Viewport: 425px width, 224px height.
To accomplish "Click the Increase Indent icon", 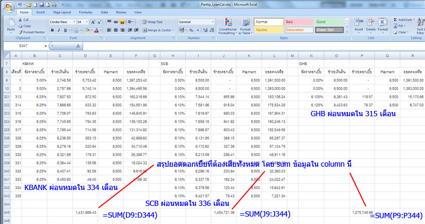I will coord(137,30).
